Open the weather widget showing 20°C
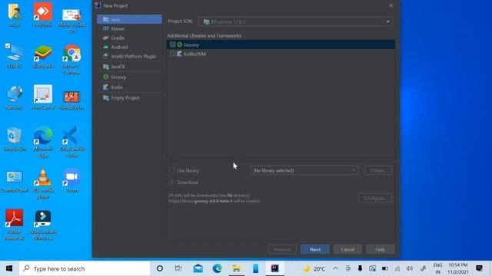 coord(314,268)
